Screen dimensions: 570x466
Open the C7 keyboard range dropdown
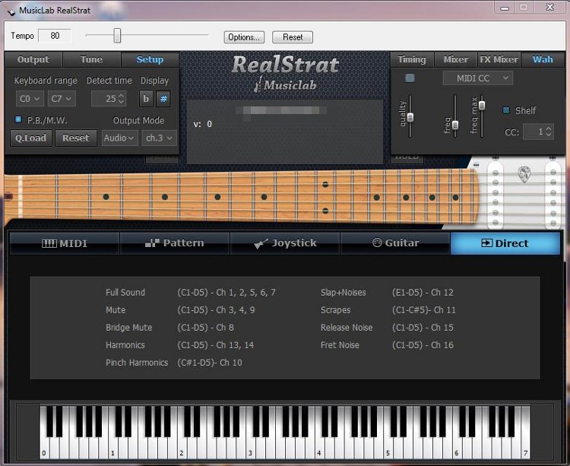[x=62, y=99]
